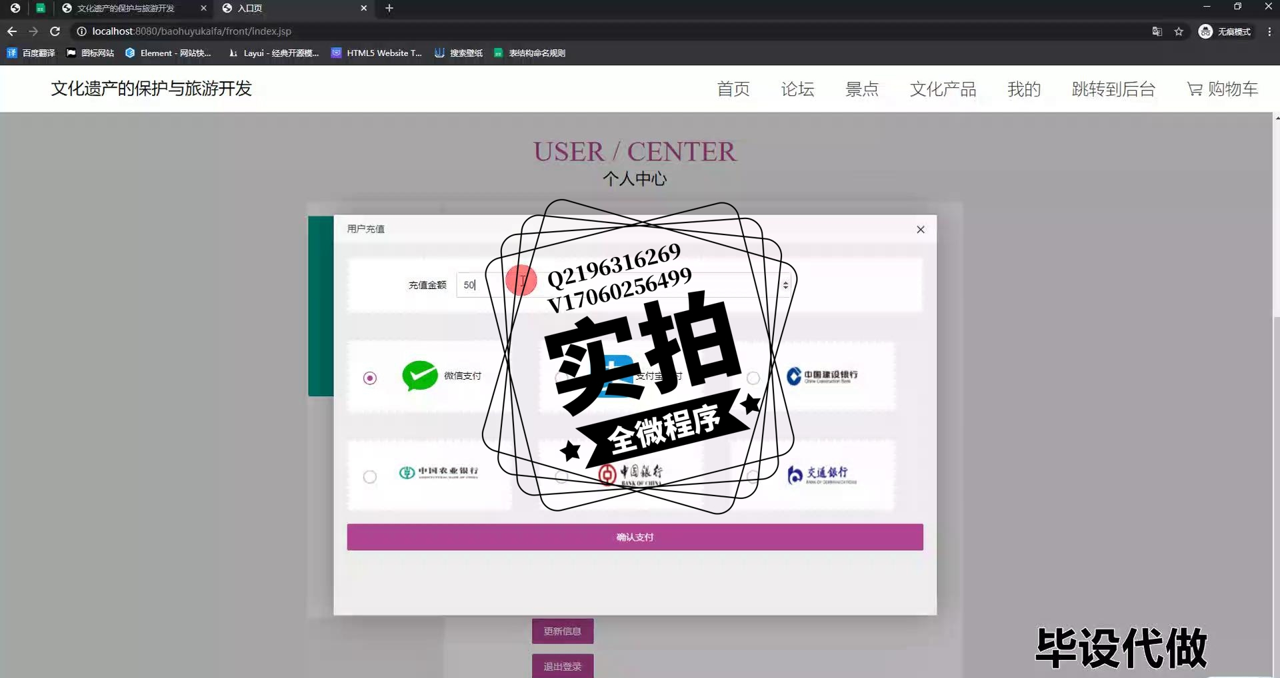Open the browser three-dot menu

(1269, 31)
